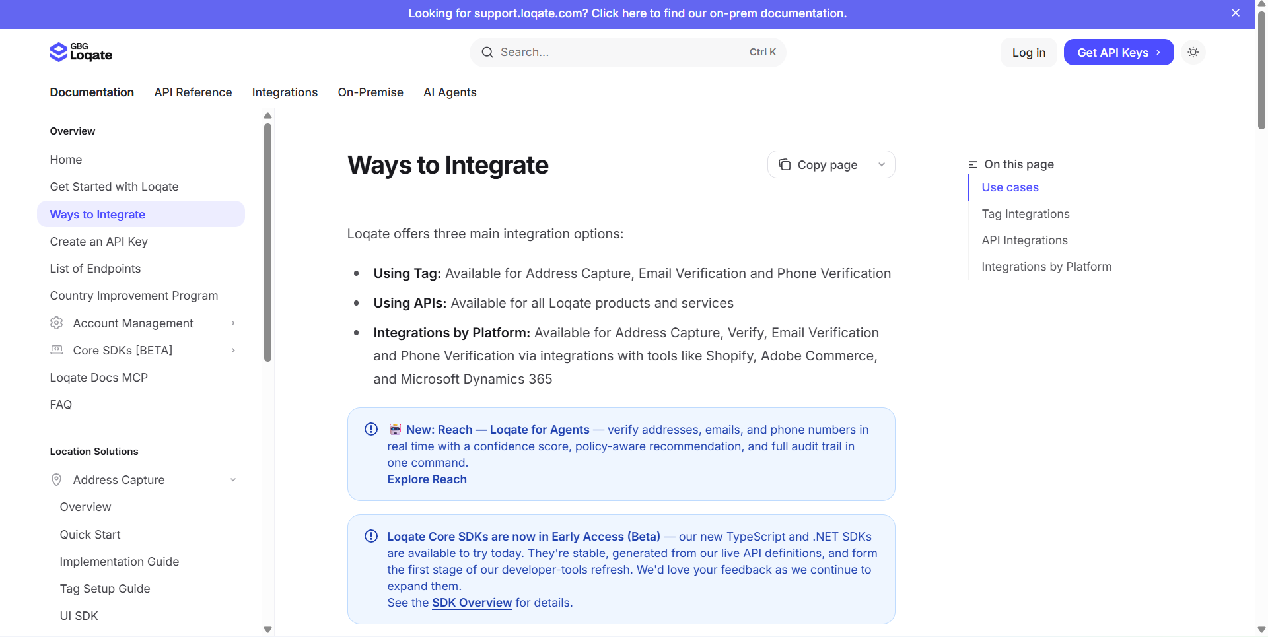Switch to the AI Agents tab
The image size is (1268, 637).
point(450,92)
